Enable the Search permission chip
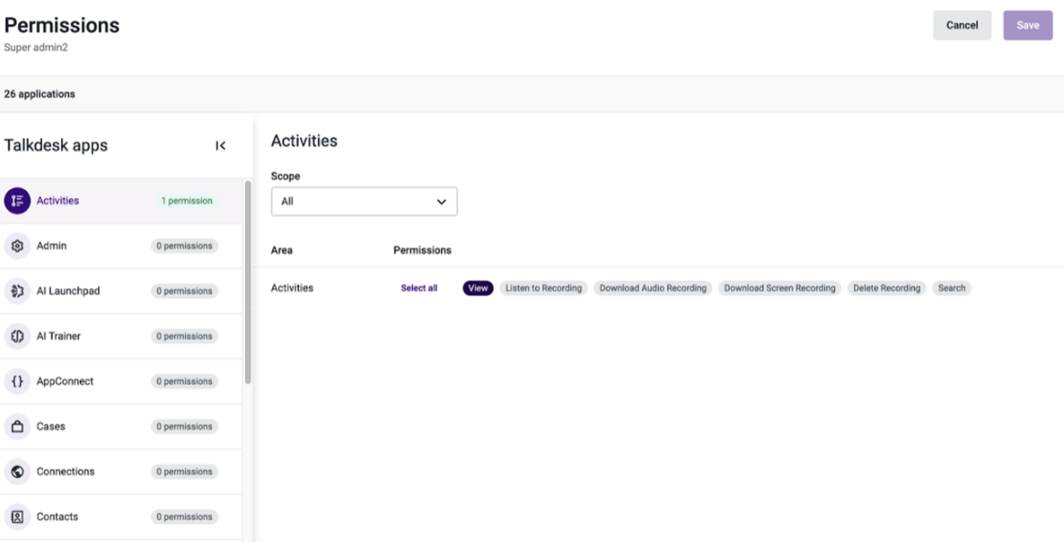Viewport: 1064px width, 542px height. click(951, 288)
